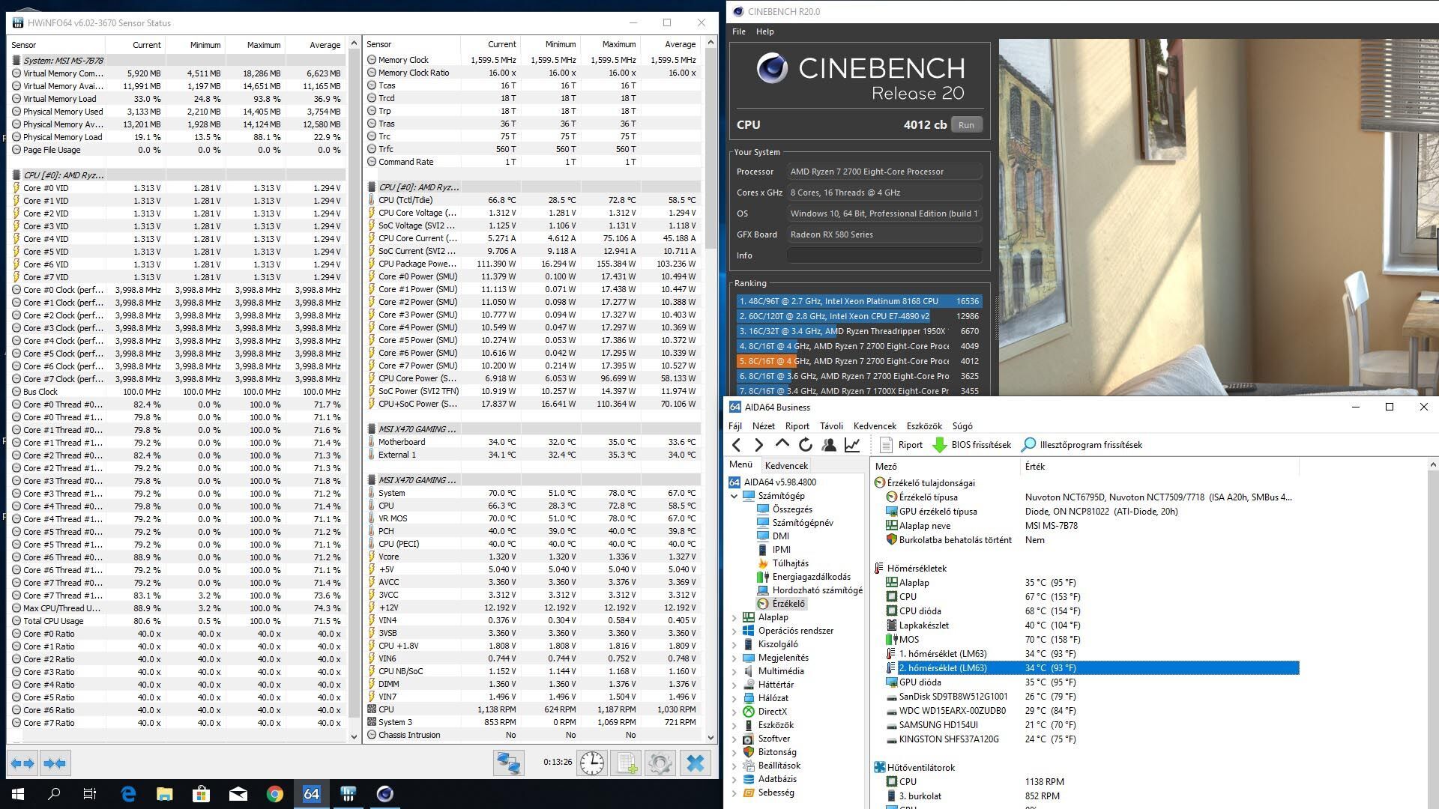
Task: Click HWiNFO expand columns arrows icon
Action: pos(22,763)
